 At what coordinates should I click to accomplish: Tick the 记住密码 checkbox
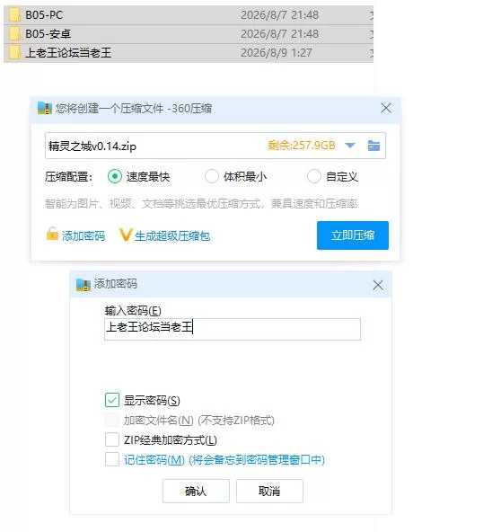pos(112,459)
